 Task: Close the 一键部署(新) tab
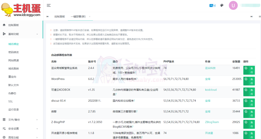tap(90, 17)
